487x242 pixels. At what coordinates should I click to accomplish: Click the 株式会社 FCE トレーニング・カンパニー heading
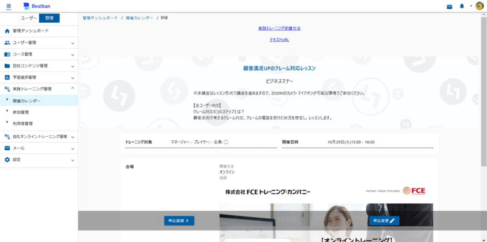(x=268, y=192)
